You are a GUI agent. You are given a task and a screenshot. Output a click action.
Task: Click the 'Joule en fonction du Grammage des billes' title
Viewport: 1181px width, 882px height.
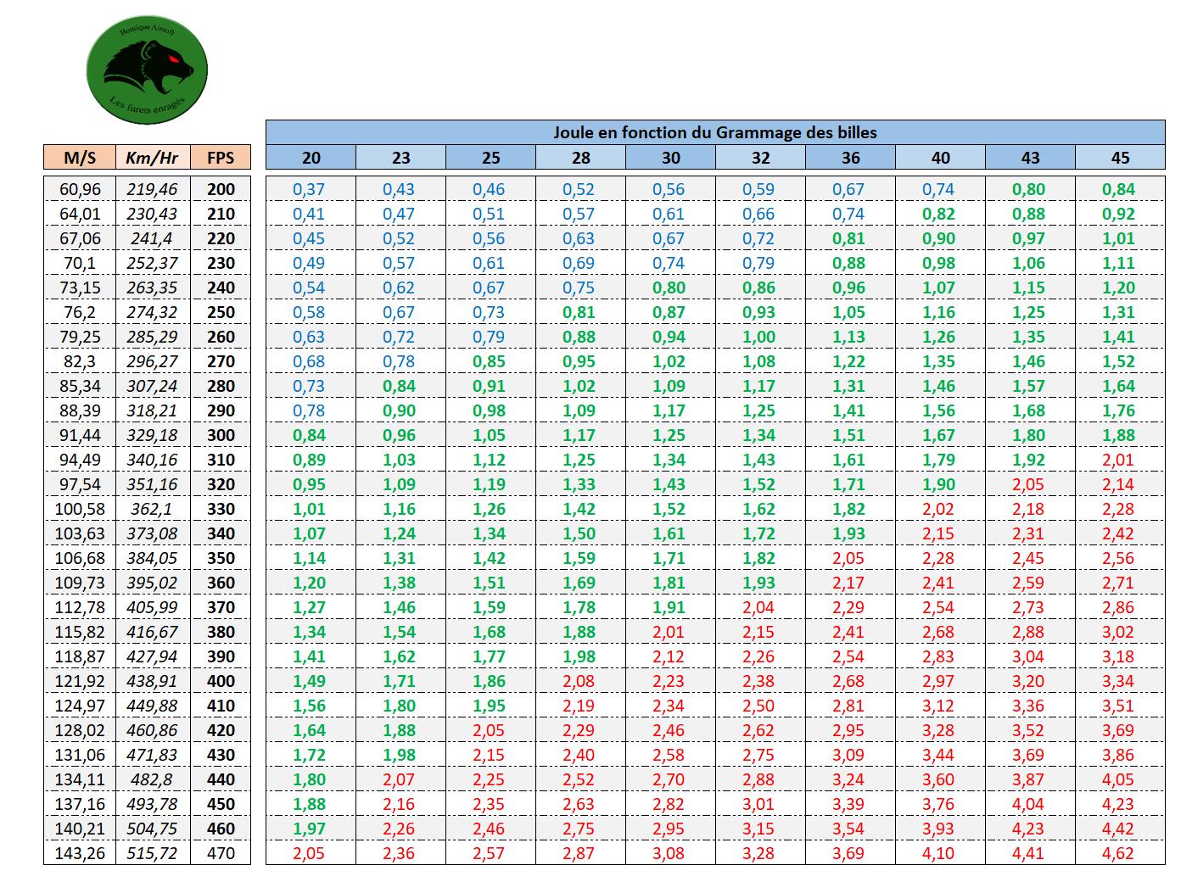coord(715,132)
